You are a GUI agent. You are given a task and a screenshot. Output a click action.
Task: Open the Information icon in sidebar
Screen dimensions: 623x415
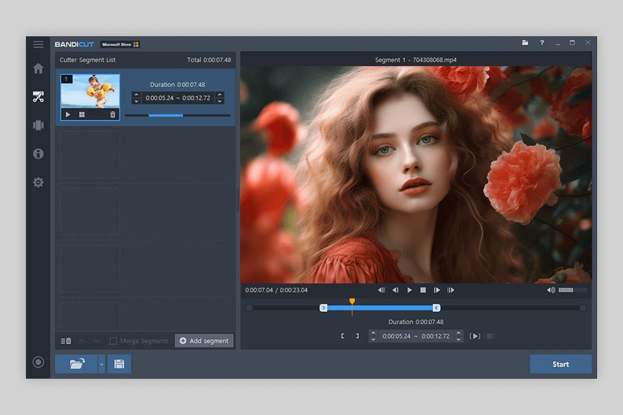pyautogui.click(x=38, y=154)
